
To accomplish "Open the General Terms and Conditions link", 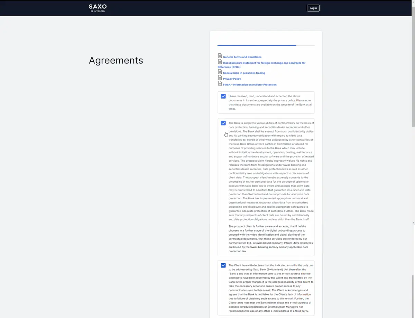I will click(242, 57).
